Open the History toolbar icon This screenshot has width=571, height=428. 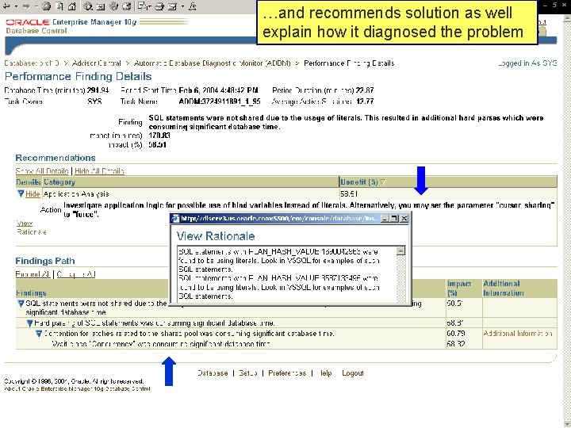pos(127,6)
